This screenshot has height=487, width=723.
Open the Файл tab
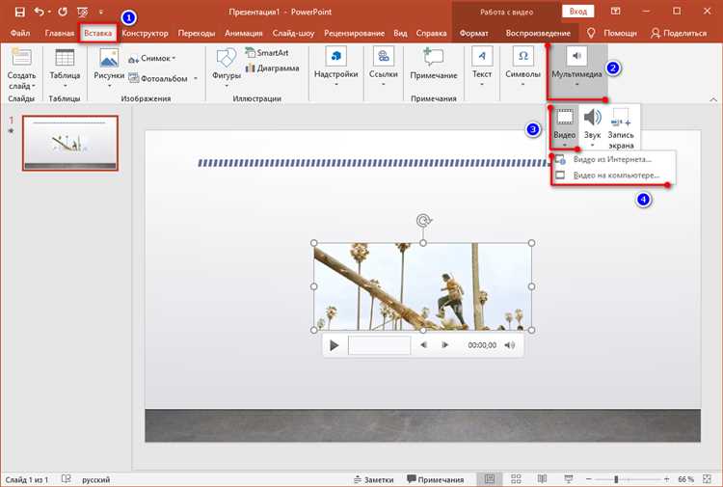[x=20, y=33]
